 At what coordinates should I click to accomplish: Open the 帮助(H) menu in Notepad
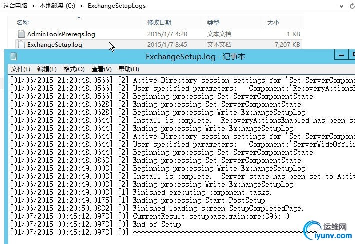[129, 69]
